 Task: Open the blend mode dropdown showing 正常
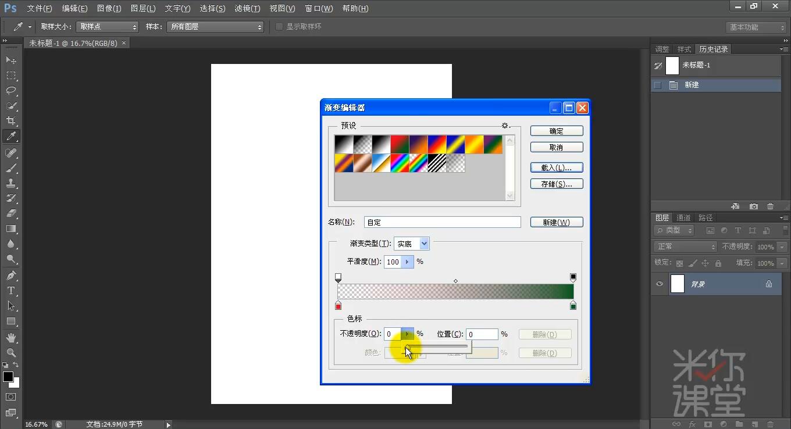pos(685,246)
